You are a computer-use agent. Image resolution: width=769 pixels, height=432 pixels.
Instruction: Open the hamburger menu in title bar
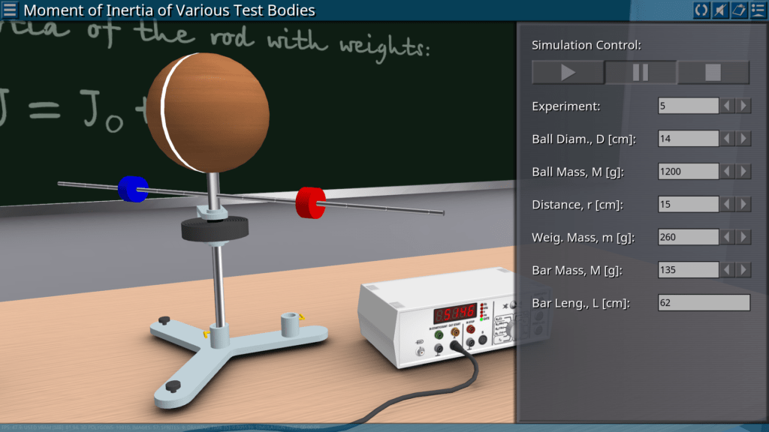pyautogui.click(x=11, y=10)
